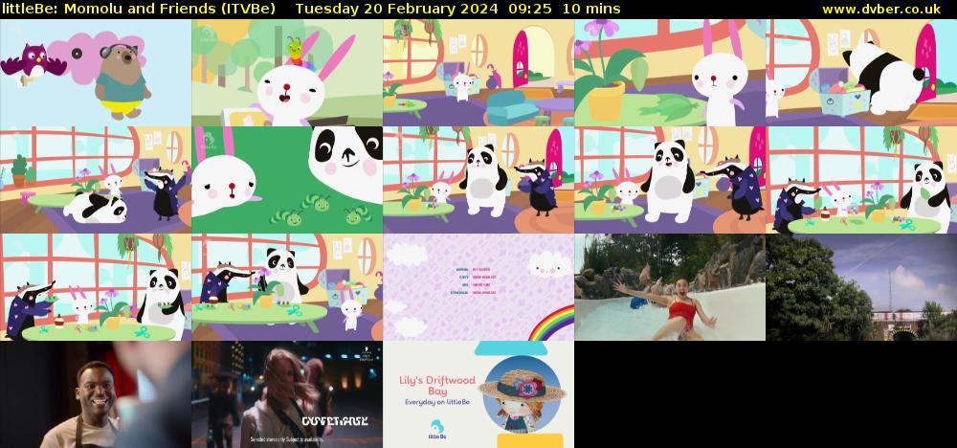
Task: Select the panda lying on floor thumbnail
Action: [95, 179]
